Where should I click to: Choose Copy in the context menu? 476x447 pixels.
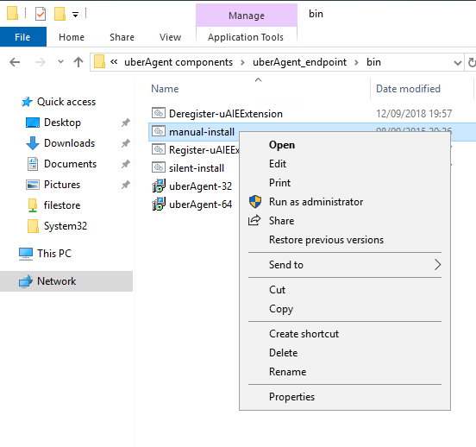point(345,309)
